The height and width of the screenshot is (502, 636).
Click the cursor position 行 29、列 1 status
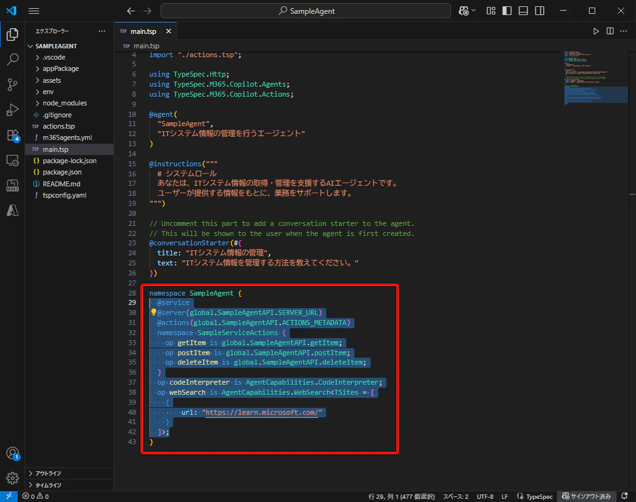tap(401, 496)
